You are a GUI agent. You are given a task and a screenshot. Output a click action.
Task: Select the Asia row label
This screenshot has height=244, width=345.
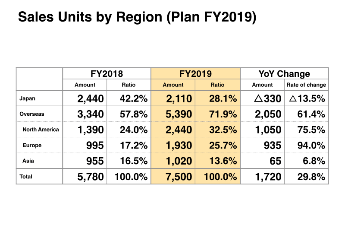[x=28, y=161]
